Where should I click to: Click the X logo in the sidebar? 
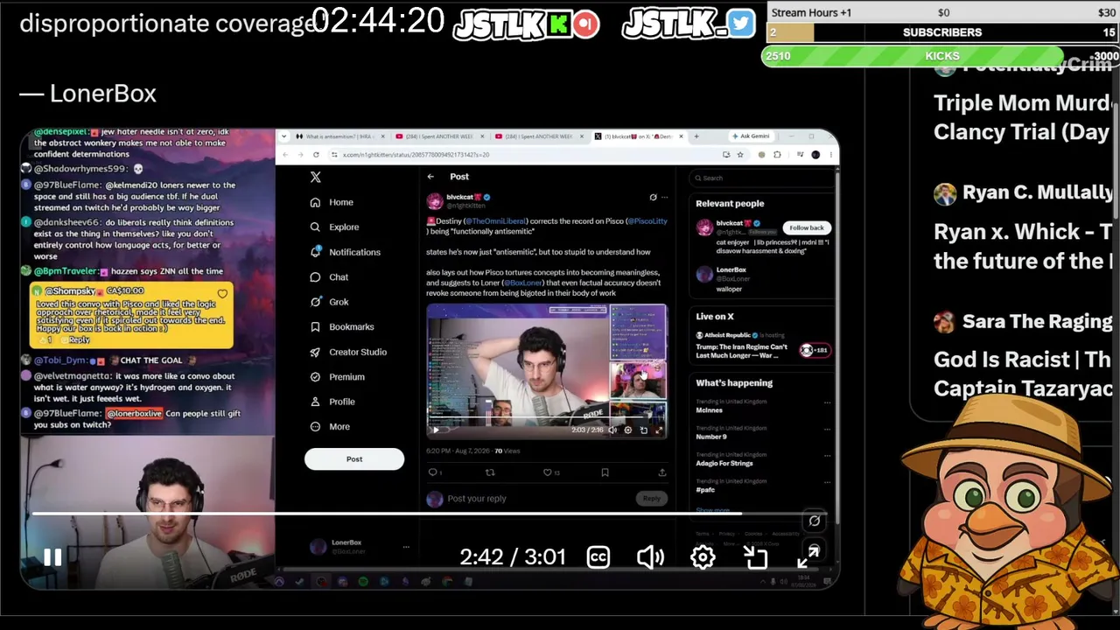[x=316, y=178]
